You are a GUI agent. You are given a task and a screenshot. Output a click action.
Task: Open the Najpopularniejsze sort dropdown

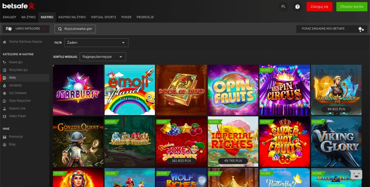point(103,57)
